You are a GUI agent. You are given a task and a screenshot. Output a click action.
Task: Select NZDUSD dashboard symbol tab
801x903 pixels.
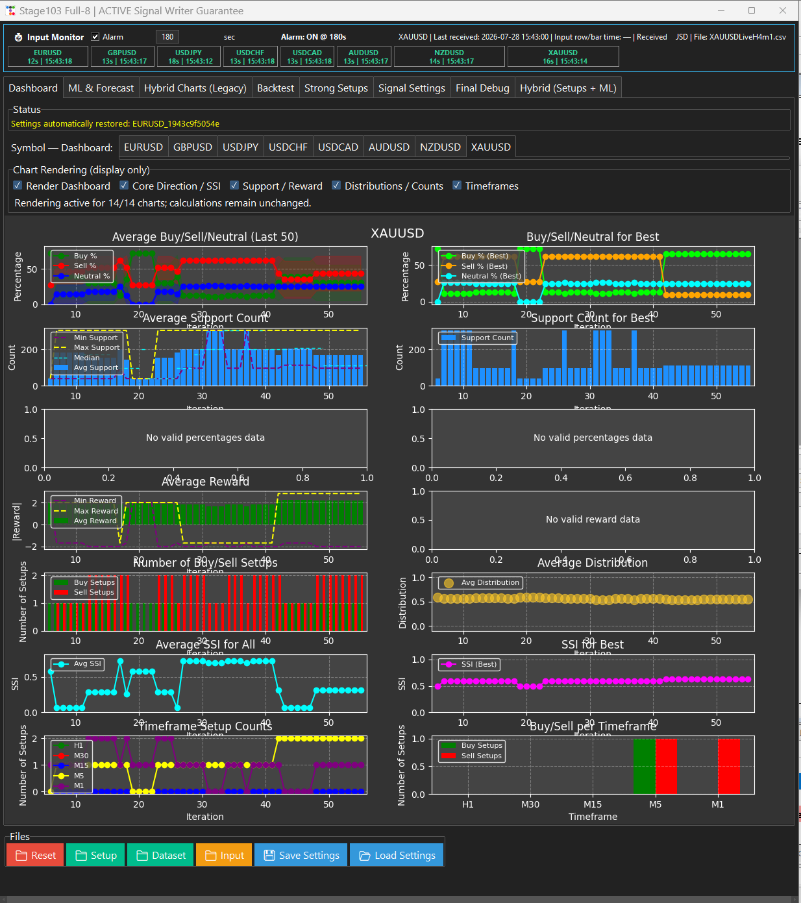point(440,147)
